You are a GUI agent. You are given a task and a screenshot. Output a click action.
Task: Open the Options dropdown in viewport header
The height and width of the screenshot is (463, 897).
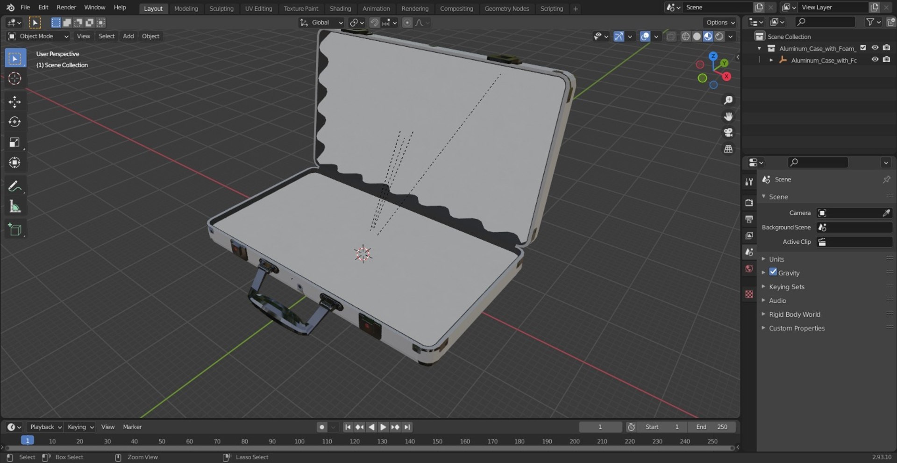[x=719, y=22]
